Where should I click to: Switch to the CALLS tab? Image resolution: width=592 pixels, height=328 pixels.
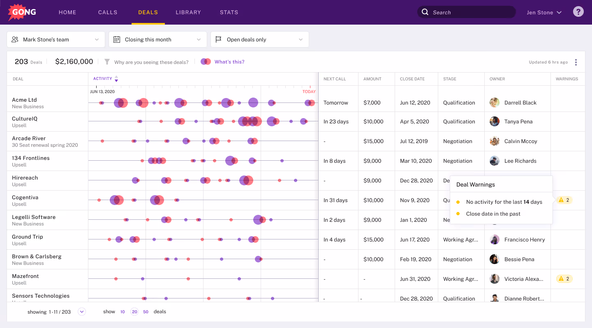coord(108,12)
